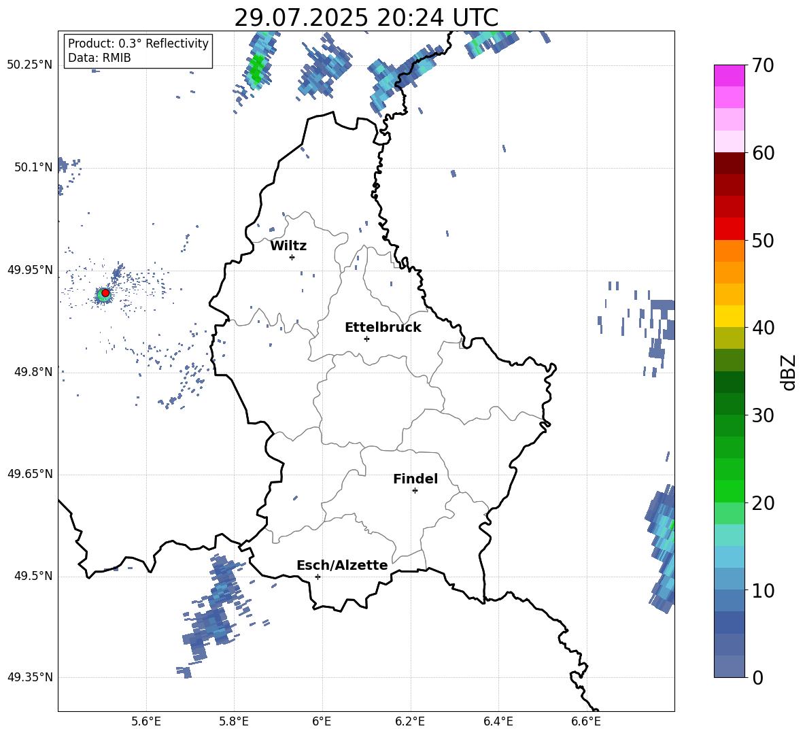This screenshot has width=805, height=735.
Task: Click the Esch/Alzette station cross marker
Action: tap(318, 577)
